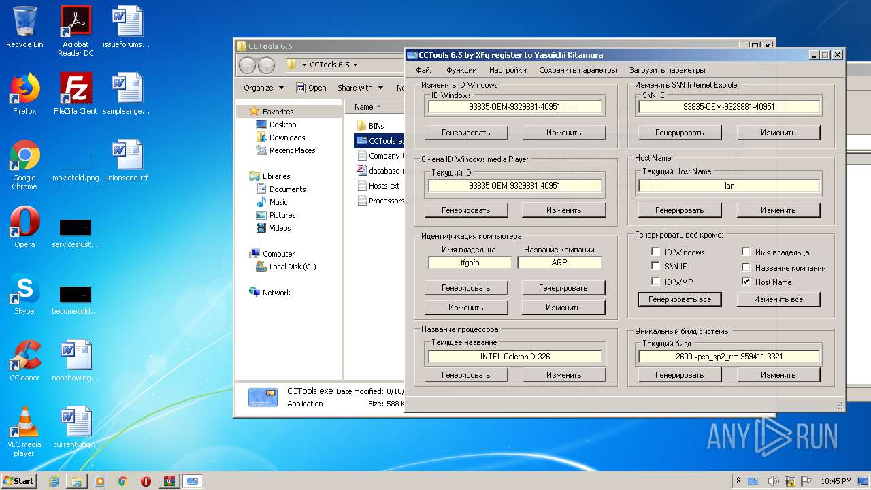Screen dimensions: 871x490
Task: Open unionsend.rtf desktop file
Action: pyautogui.click(x=127, y=161)
